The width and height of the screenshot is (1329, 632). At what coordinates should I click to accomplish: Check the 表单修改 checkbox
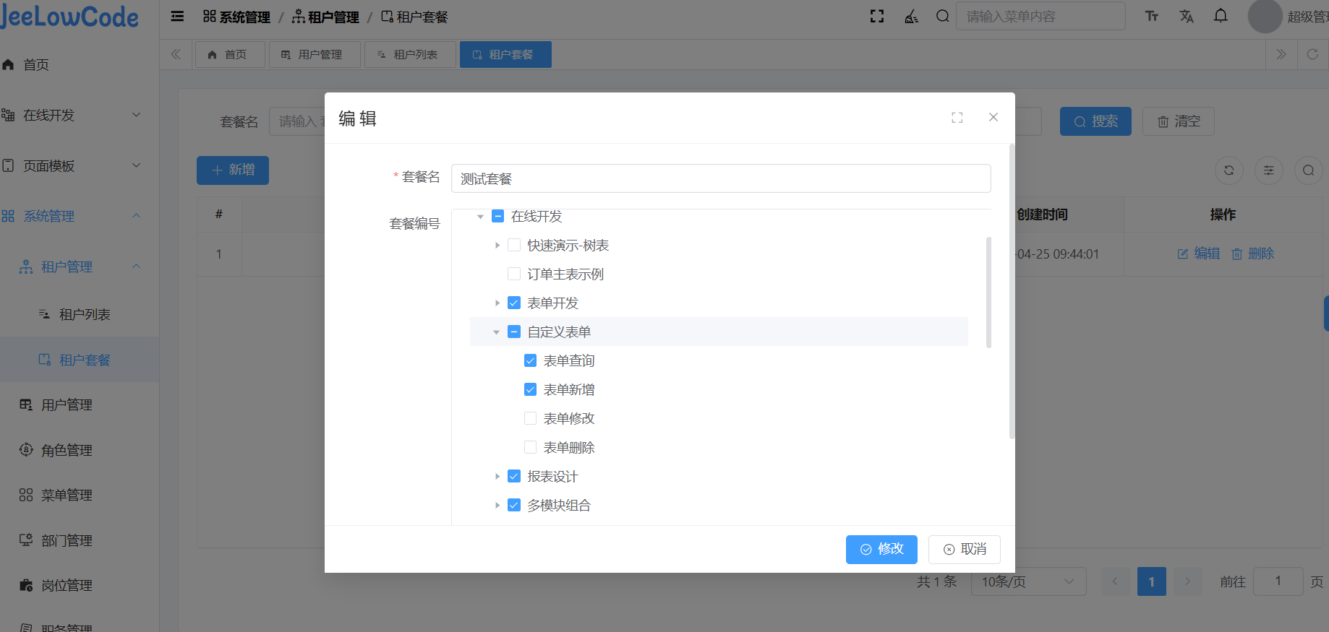pyautogui.click(x=530, y=419)
